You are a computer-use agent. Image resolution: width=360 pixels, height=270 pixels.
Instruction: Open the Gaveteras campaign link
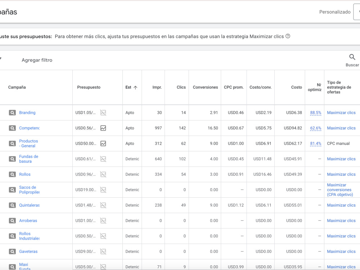click(x=28, y=251)
